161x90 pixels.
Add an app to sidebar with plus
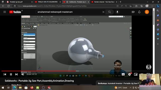click(158, 44)
